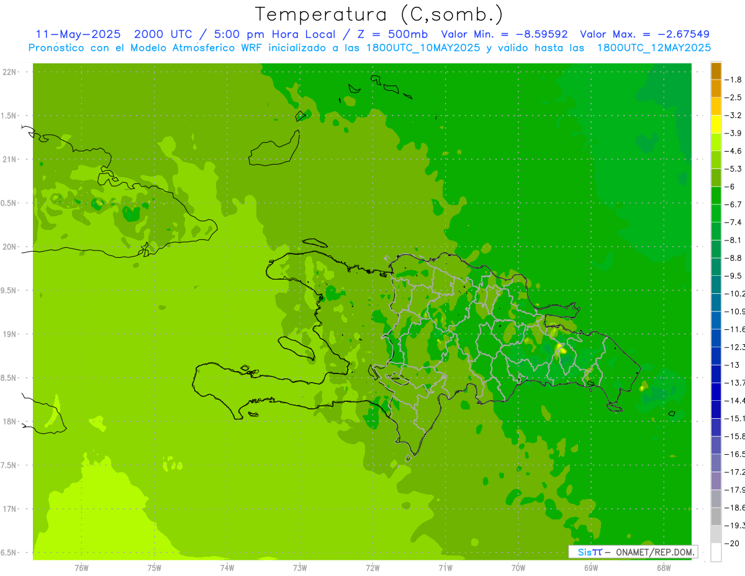
Task: Click '5:00 pm Hora Local' text
Action: [x=274, y=34]
